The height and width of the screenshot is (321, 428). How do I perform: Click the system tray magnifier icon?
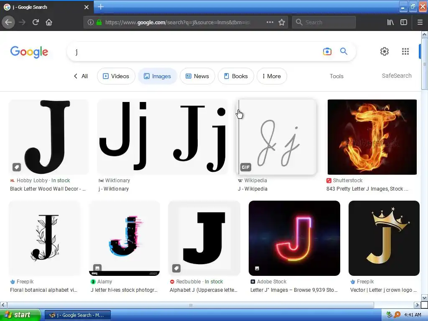click(x=397, y=315)
